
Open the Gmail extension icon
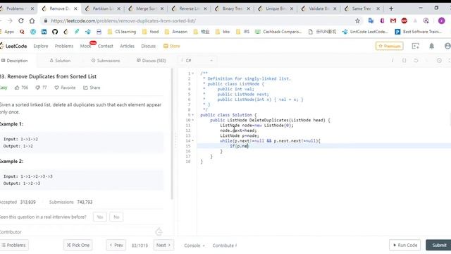[393, 20]
